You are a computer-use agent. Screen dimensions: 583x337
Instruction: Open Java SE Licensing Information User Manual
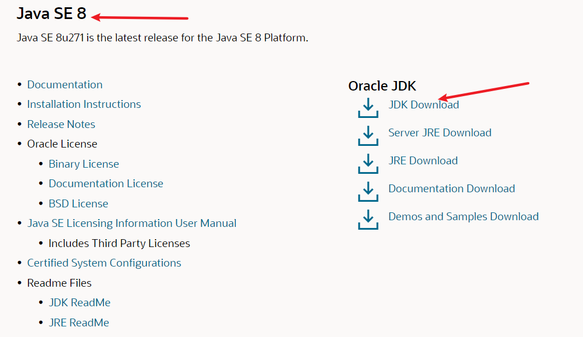(131, 224)
